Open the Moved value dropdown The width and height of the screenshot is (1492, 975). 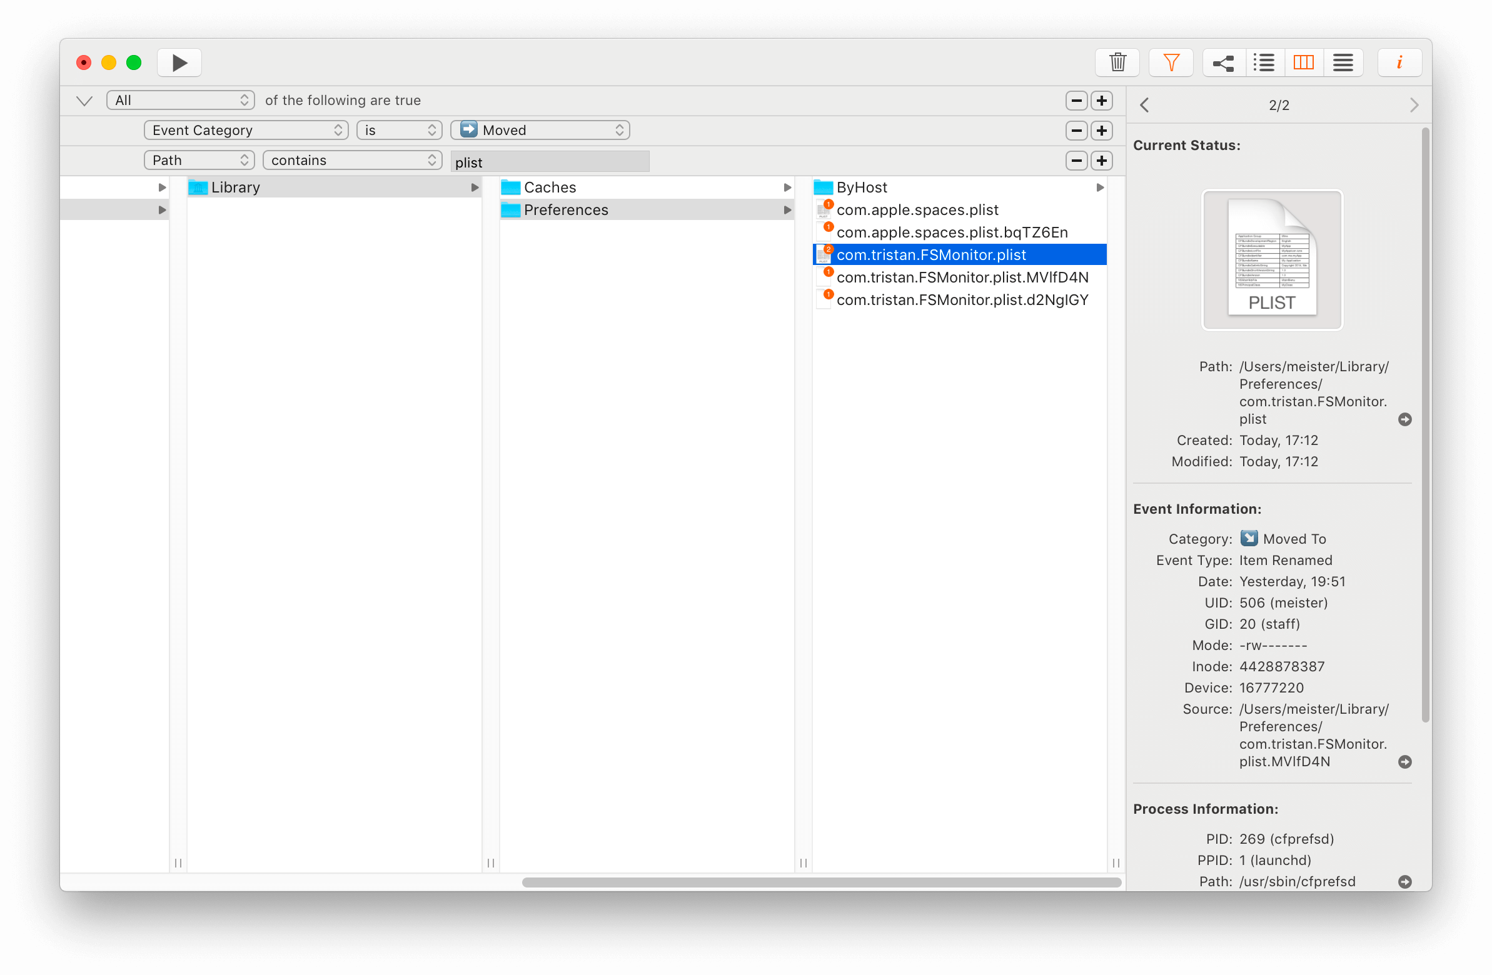click(540, 131)
